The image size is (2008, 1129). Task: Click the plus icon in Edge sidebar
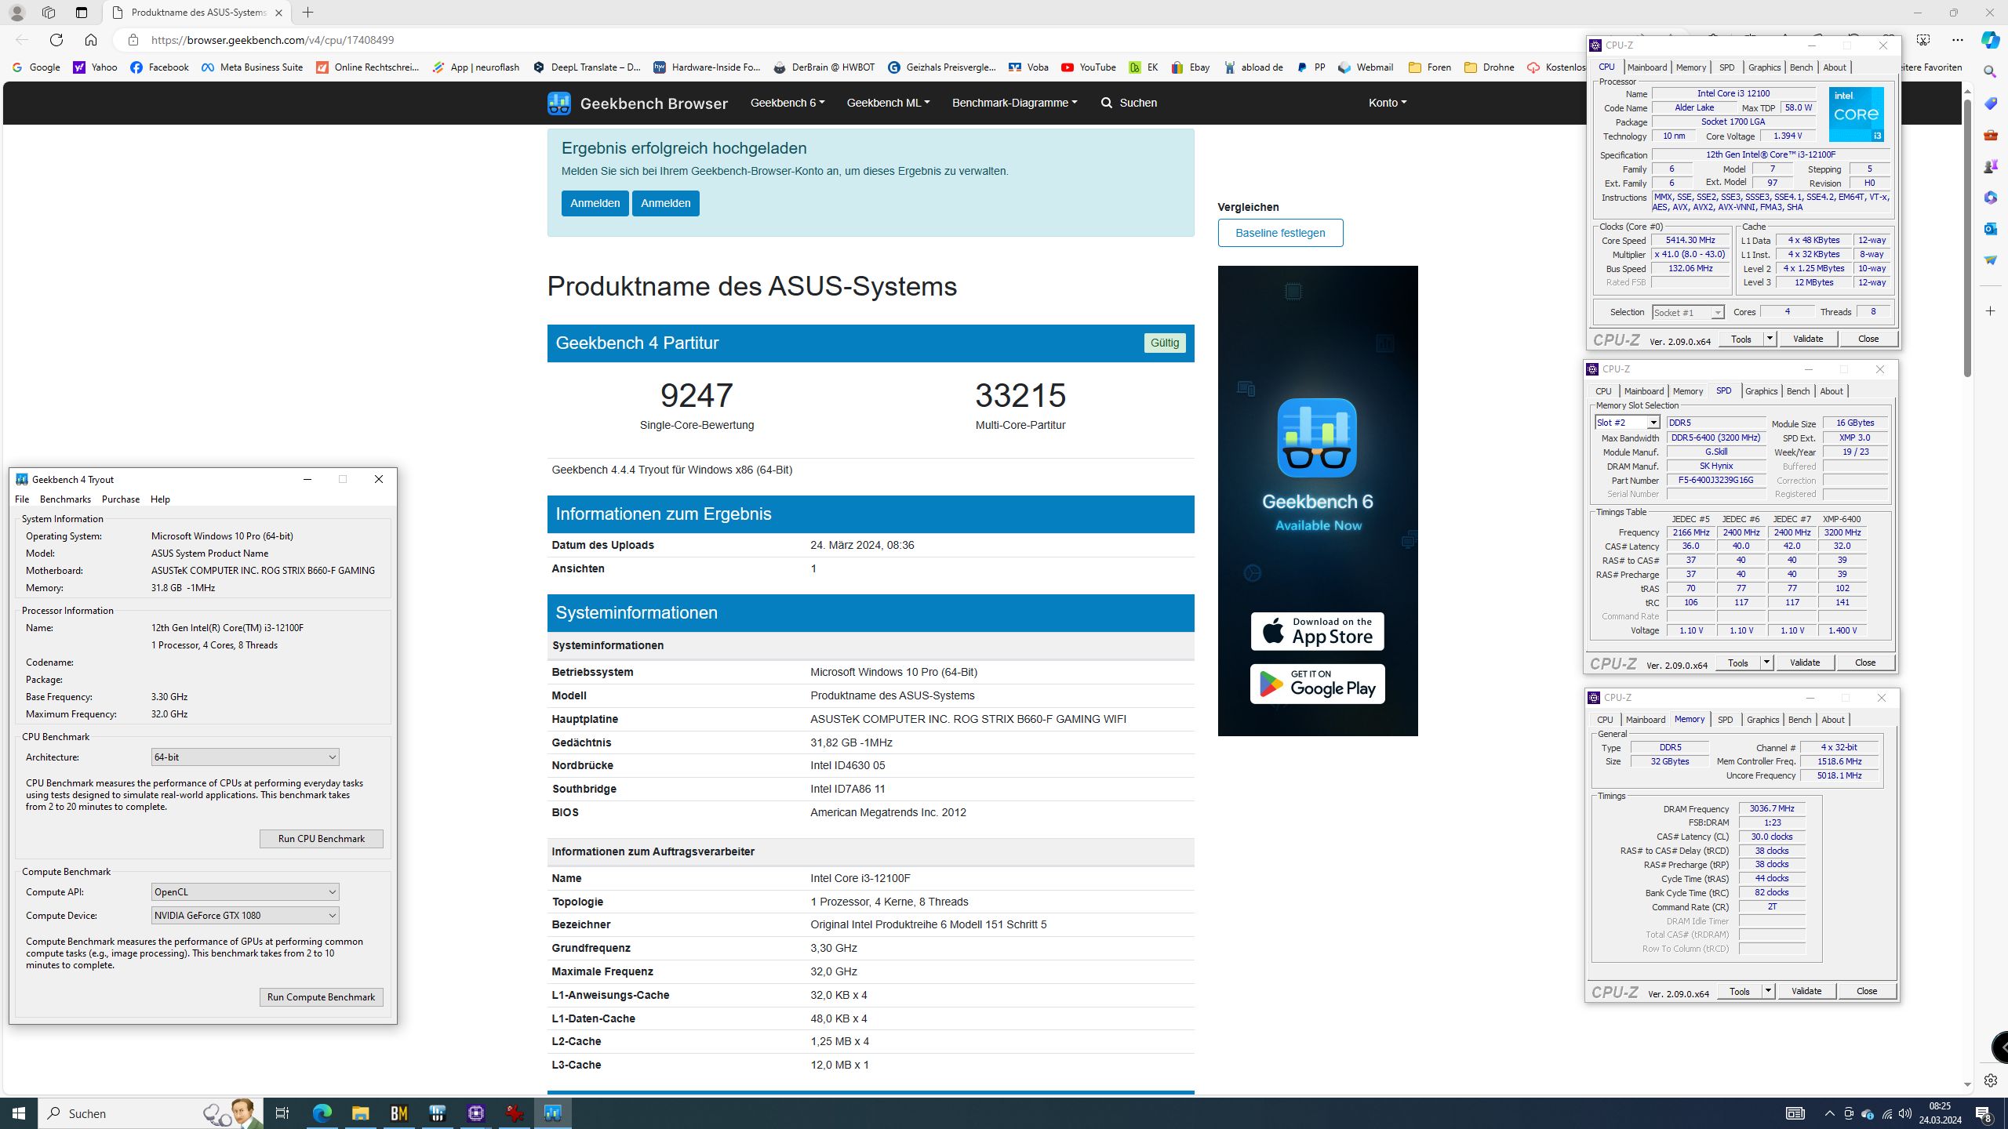pyautogui.click(x=1990, y=311)
